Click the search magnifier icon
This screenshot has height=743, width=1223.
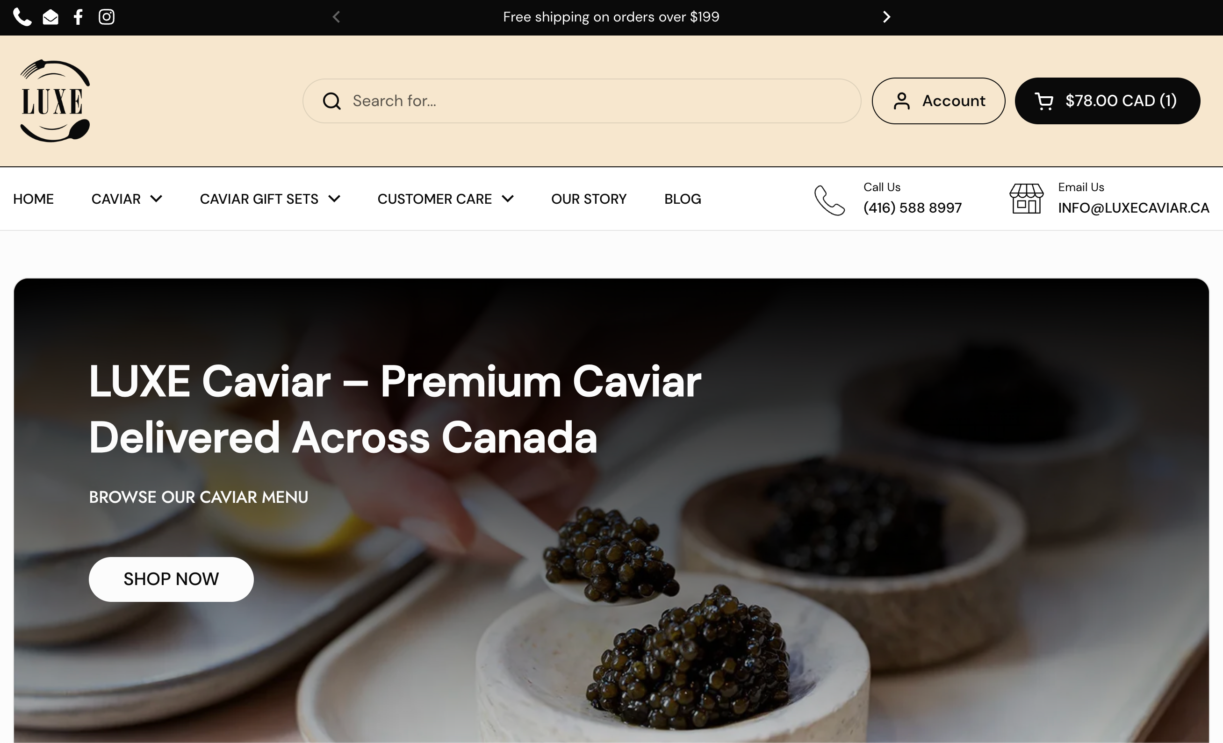(x=331, y=101)
